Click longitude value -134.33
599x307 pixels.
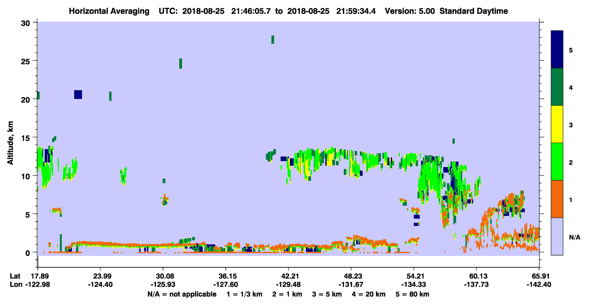pyautogui.click(x=414, y=285)
